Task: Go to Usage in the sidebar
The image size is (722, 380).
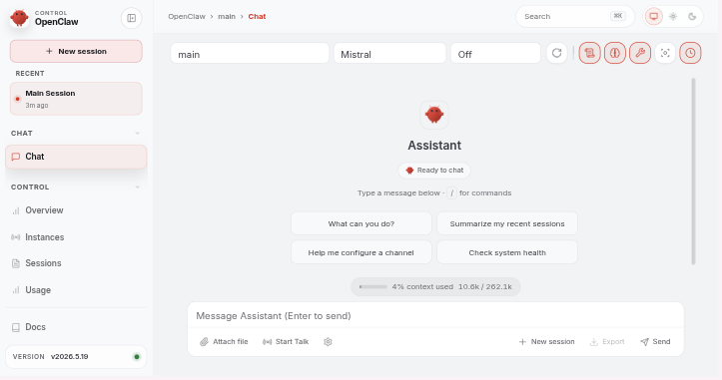Action: pos(76,290)
